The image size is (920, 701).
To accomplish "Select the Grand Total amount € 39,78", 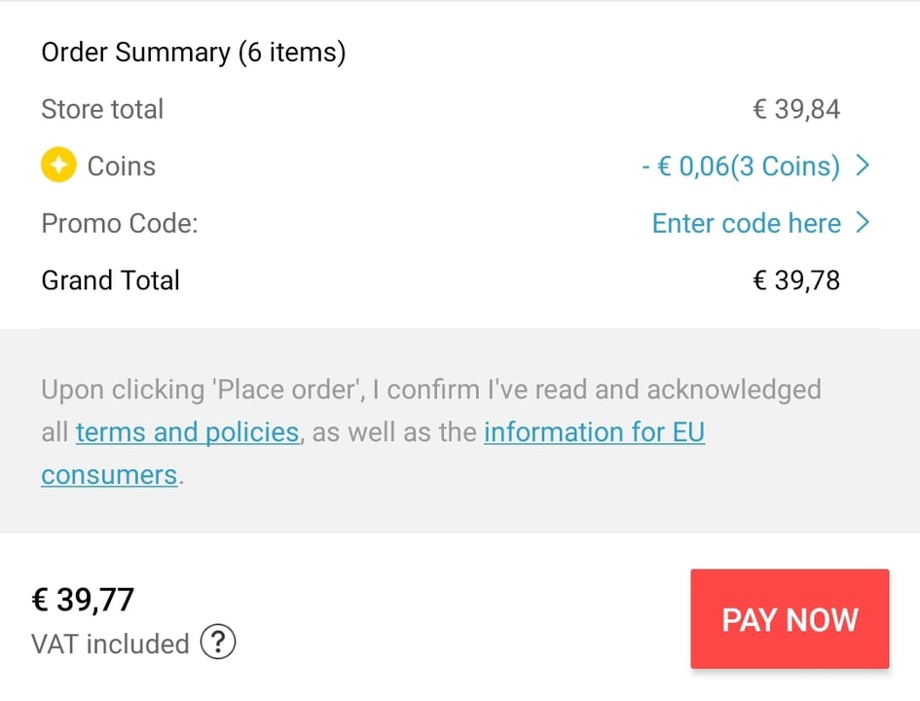I will point(795,280).
